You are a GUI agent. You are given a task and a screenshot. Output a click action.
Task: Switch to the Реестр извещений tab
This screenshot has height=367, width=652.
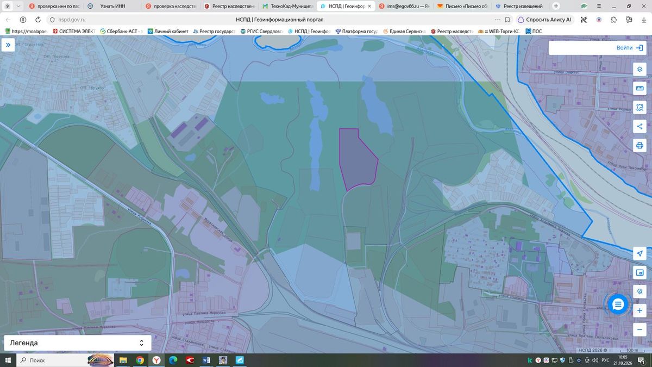(x=518, y=6)
